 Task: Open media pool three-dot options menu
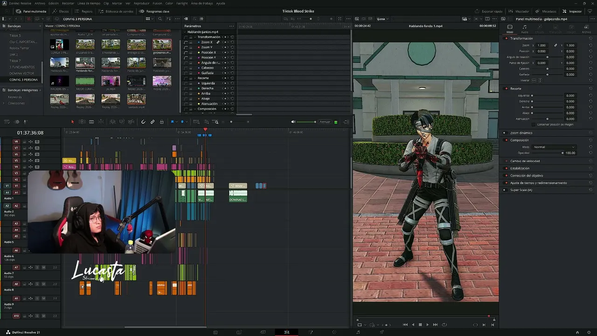tap(177, 19)
